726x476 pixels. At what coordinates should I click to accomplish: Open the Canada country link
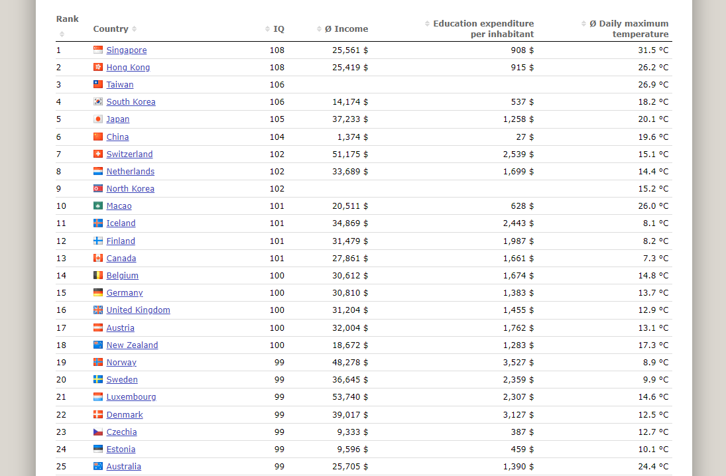pyautogui.click(x=121, y=258)
